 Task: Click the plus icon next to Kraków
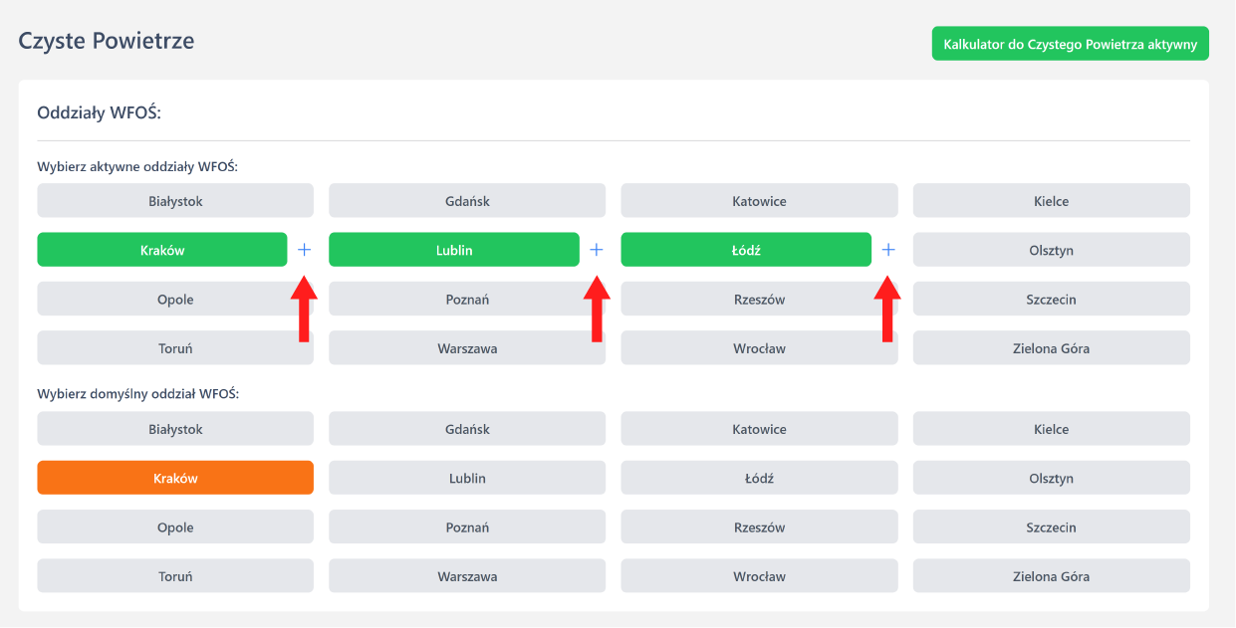coord(304,250)
